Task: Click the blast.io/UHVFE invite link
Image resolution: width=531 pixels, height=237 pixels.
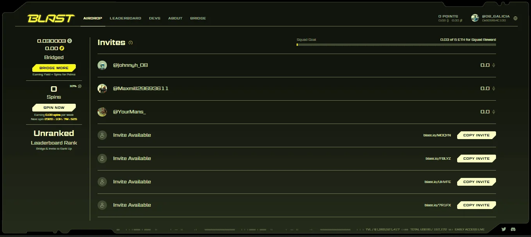Action: point(438,182)
